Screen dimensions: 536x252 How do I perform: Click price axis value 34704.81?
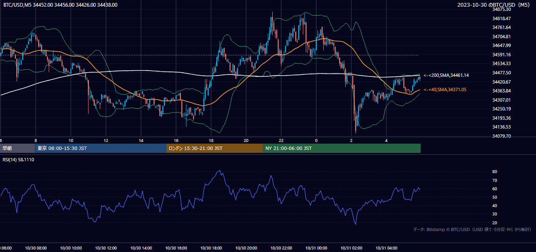click(502, 37)
